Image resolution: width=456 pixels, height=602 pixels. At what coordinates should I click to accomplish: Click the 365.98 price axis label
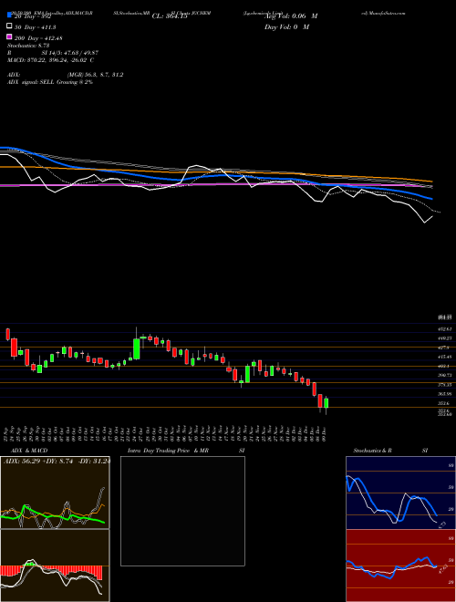(446, 394)
